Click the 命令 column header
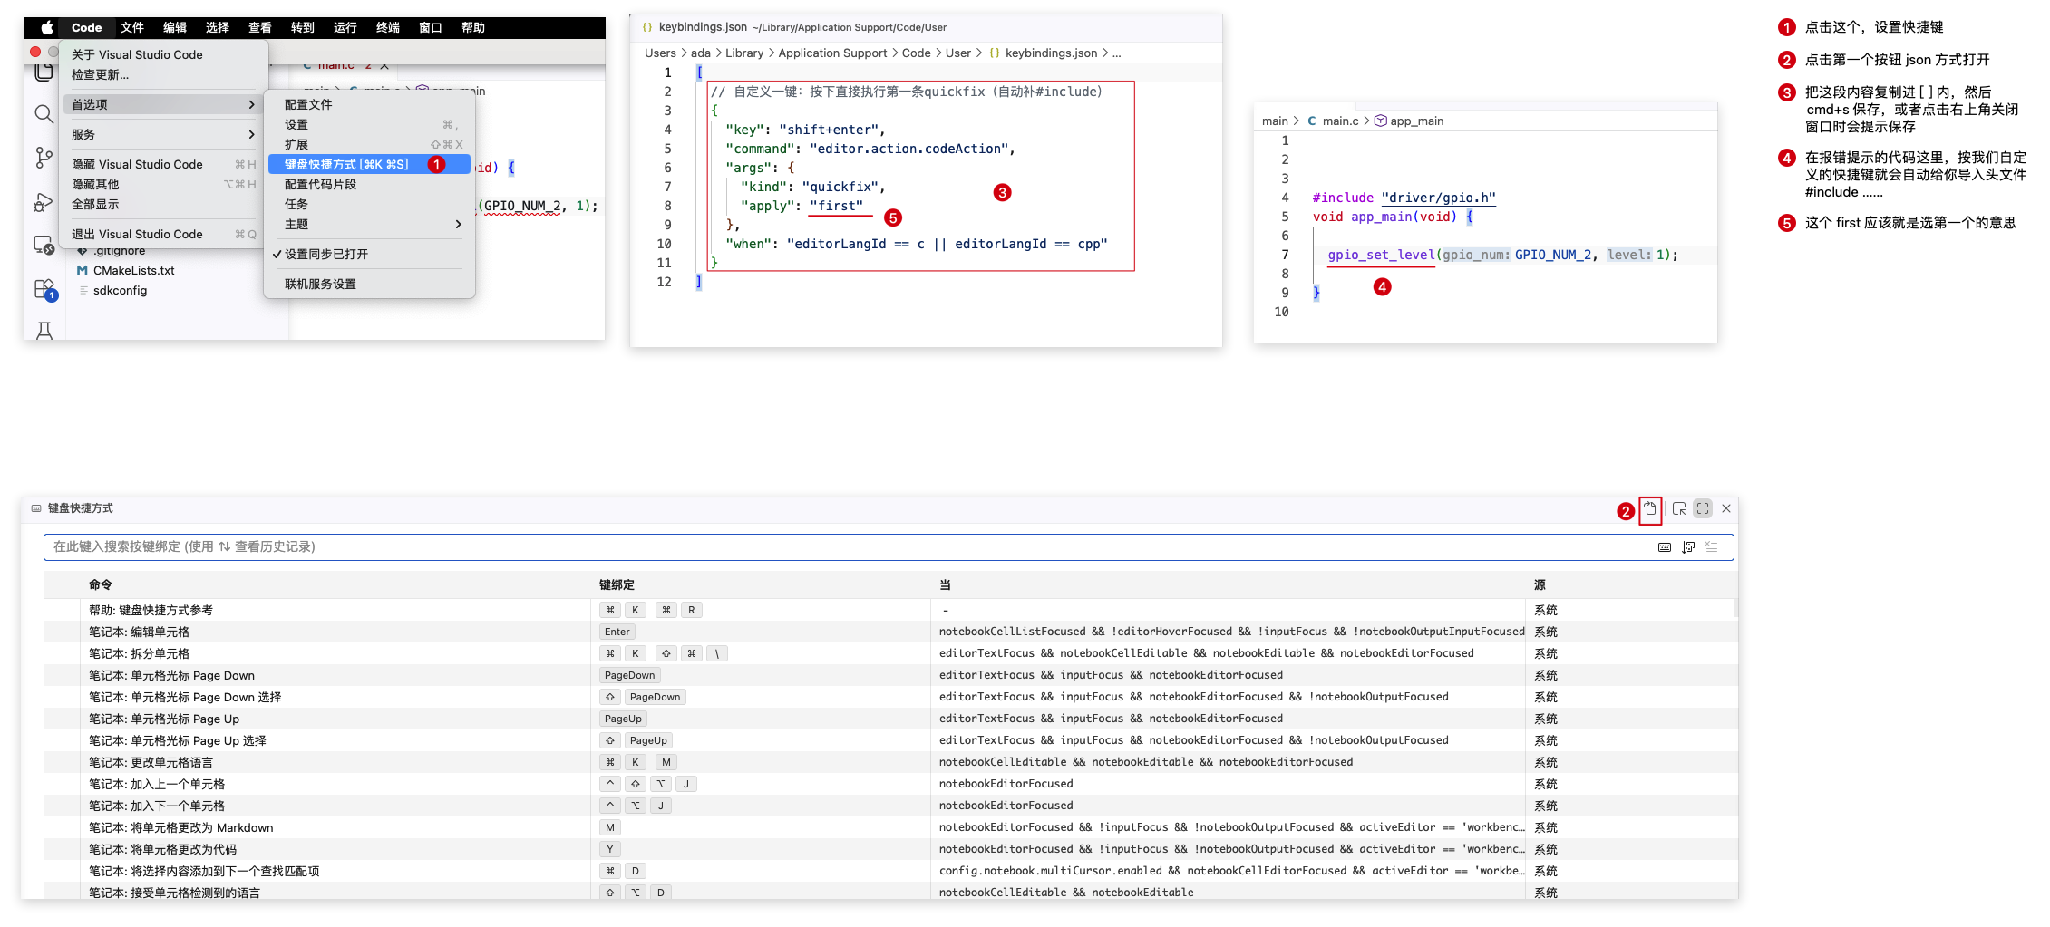The height and width of the screenshot is (927, 2050). pyautogui.click(x=101, y=585)
